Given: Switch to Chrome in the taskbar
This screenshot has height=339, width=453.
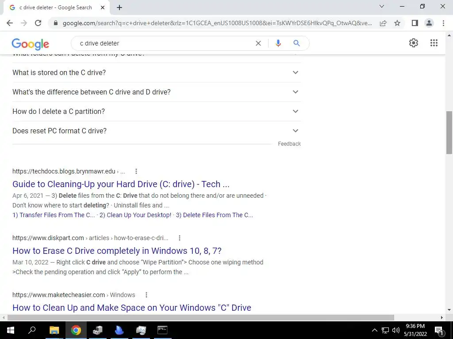Looking at the screenshot, I should pyautogui.click(x=76, y=330).
